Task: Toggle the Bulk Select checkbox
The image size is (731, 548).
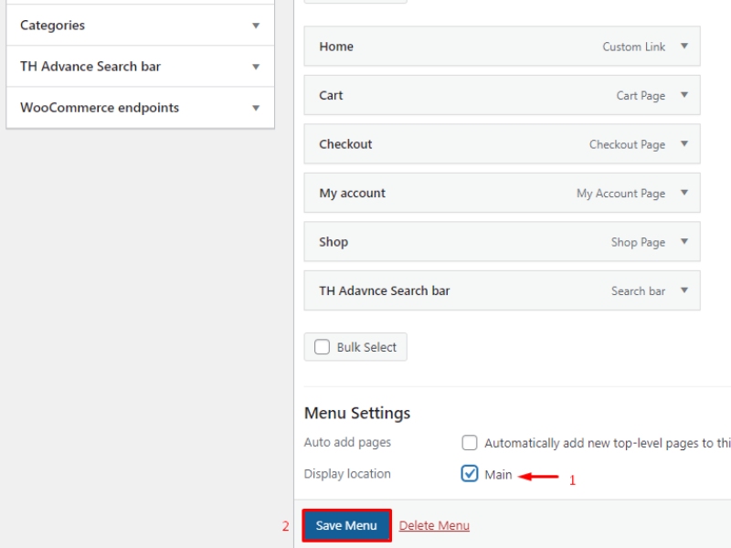Action: pyautogui.click(x=322, y=347)
